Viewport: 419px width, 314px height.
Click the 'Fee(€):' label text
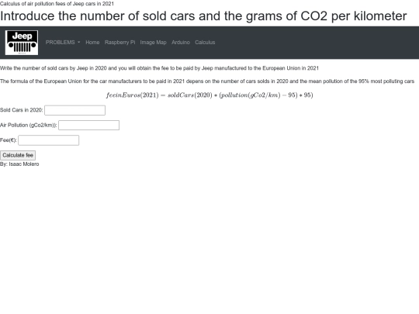[x=9, y=140]
